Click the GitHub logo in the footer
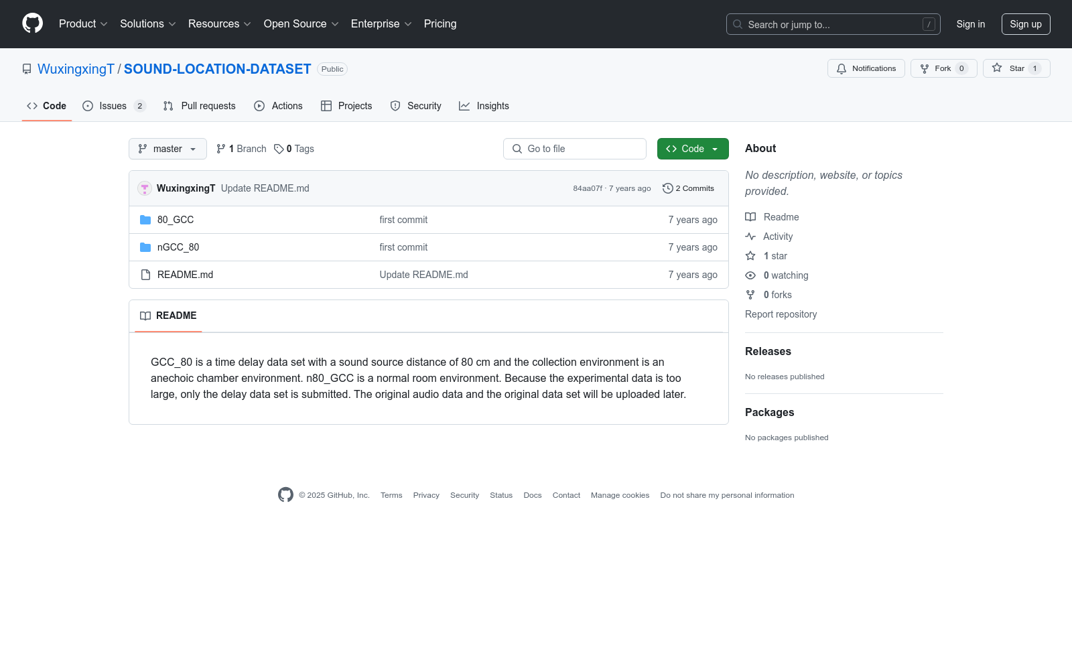 click(285, 495)
